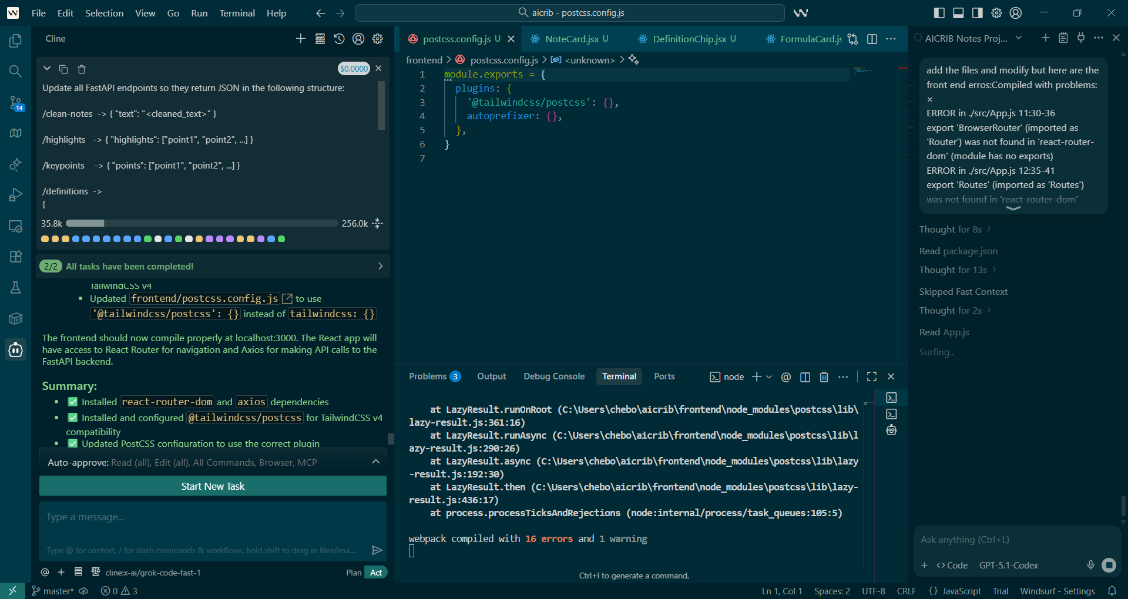Image resolution: width=1128 pixels, height=599 pixels.
Task: Stop the Cascade response
Action: tap(1109, 565)
